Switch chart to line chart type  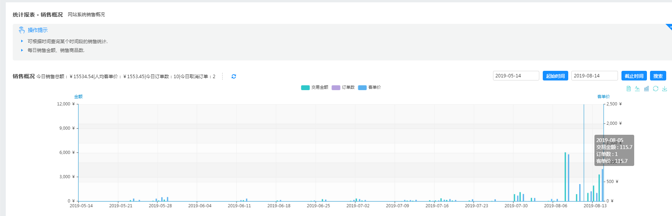coord(637,89)
